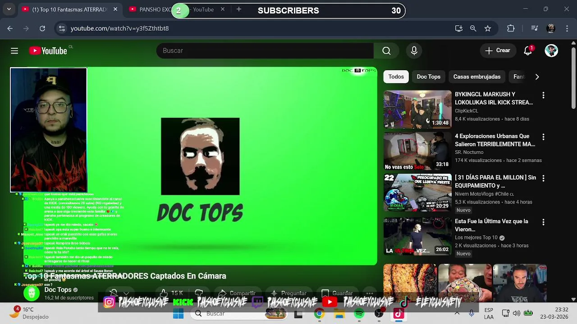Image resolution: width=577 pixels, height=324 pixels.
Task: Open media control icon in Chrome toolbar
Action: click(x=535, y=28)
